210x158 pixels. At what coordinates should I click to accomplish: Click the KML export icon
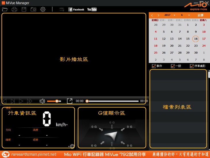click(62, 10)
